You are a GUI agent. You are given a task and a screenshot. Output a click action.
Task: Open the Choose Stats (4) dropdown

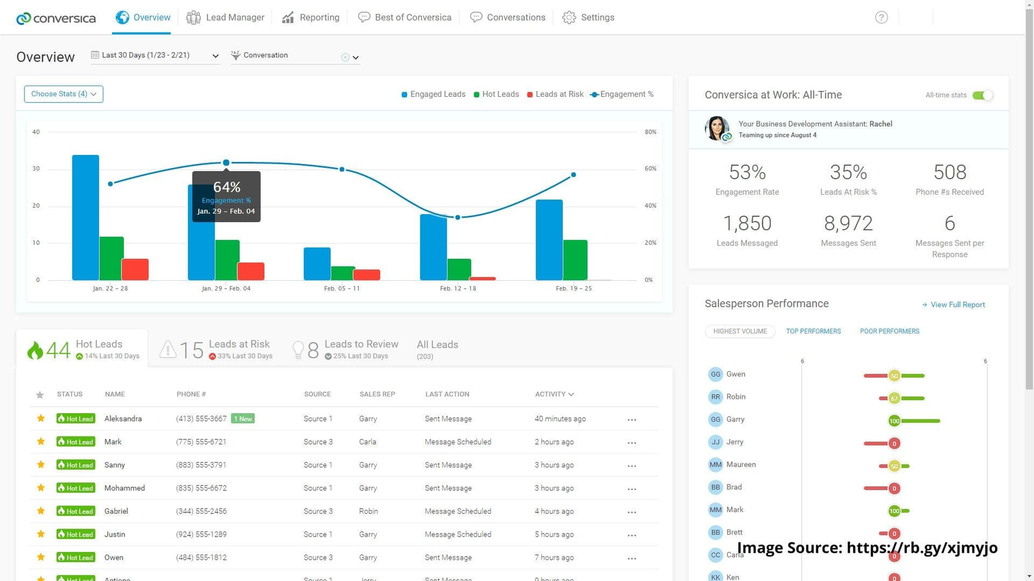(x=63, y=94)
